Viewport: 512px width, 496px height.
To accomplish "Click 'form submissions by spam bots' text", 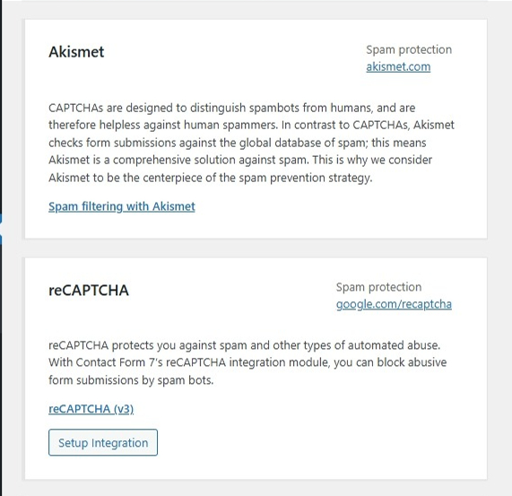I will 131,380.
